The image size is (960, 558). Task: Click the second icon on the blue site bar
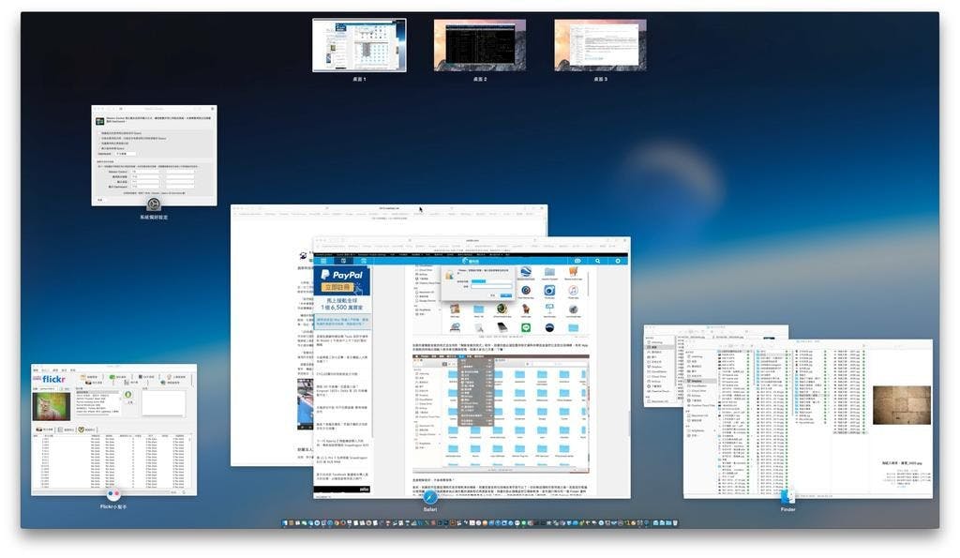(x=343, y=261)
